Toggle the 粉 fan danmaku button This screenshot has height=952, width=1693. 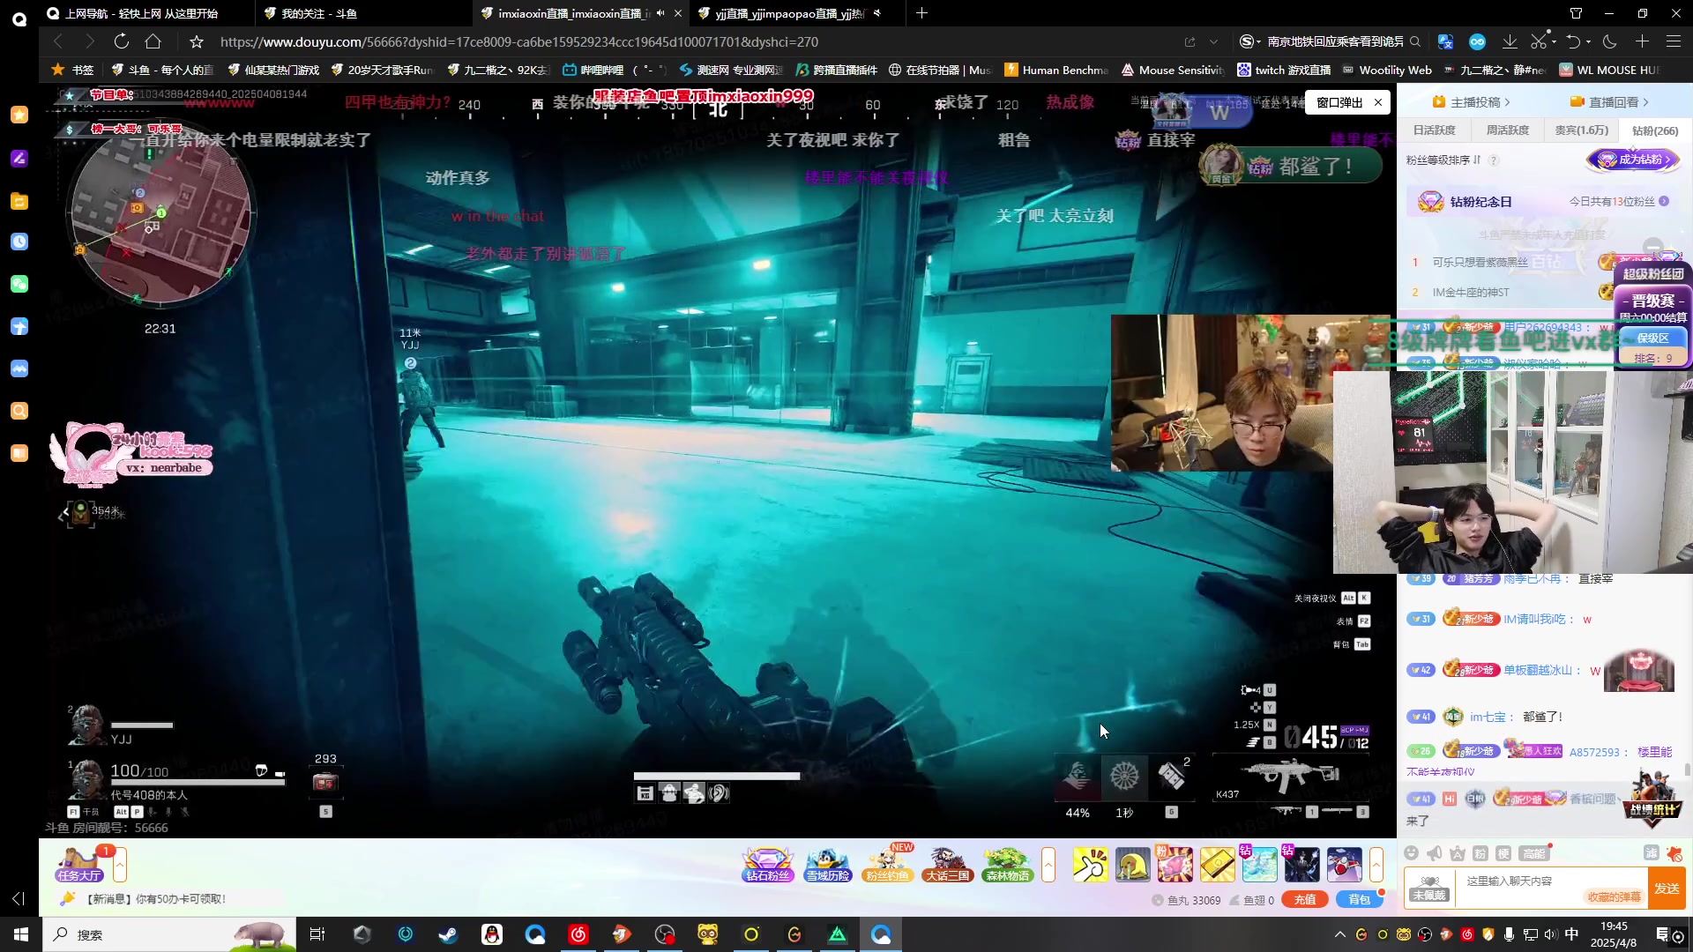click(1480, 853)
